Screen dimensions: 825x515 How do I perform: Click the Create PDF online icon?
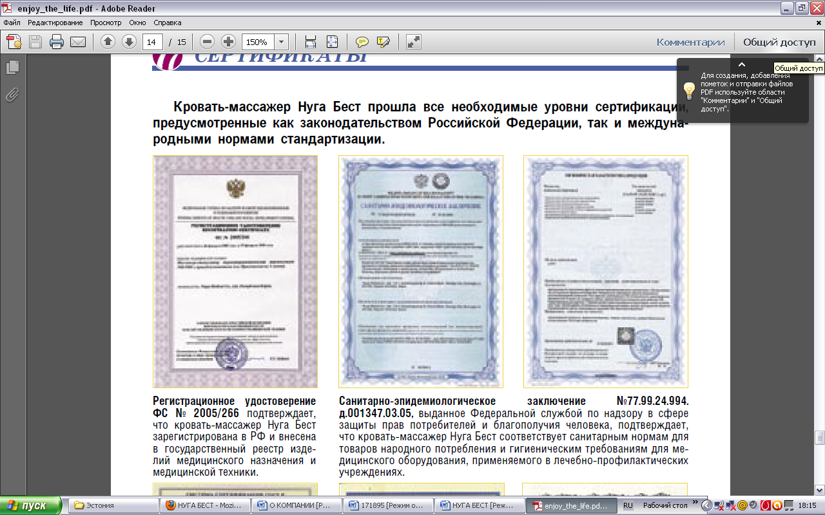coord(14,42)
